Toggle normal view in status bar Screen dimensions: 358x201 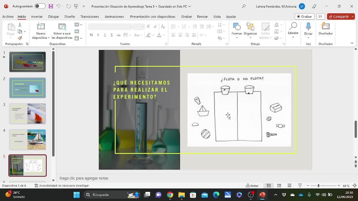click(268, 186)
